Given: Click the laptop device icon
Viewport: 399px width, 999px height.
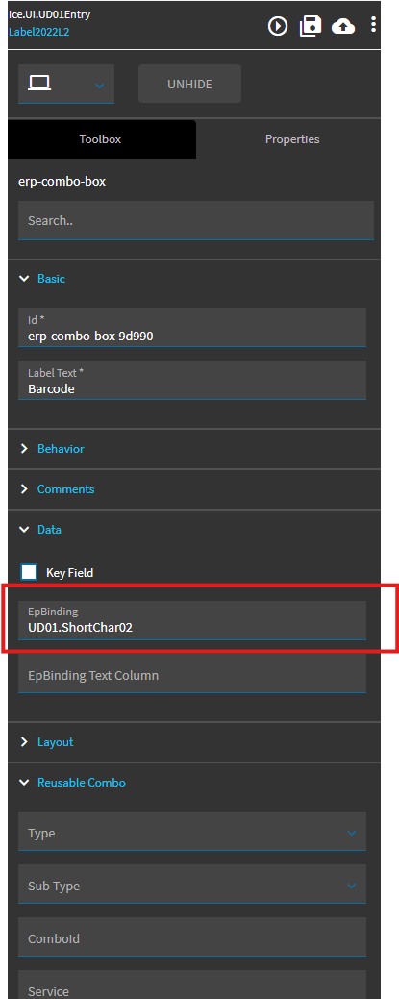Looking at the screenshot, I should tap(39, 83).
